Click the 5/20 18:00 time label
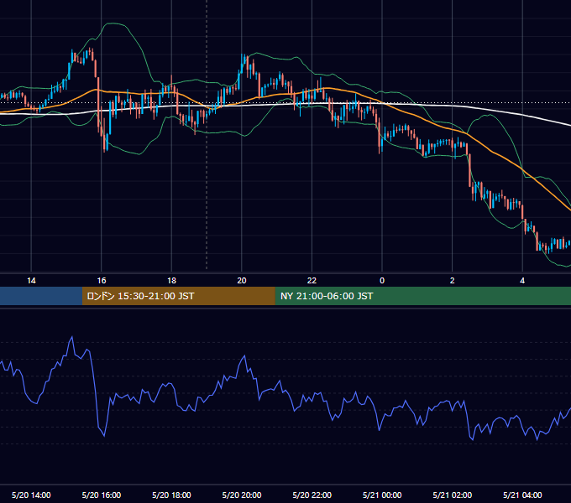This screenshot has width=571, height=503. tap(171, 495)
